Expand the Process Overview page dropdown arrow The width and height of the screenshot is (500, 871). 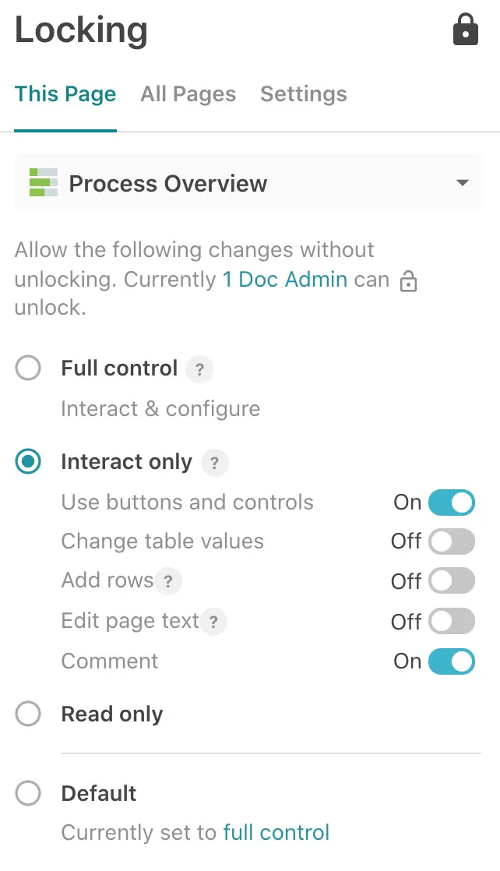(463, 183)
